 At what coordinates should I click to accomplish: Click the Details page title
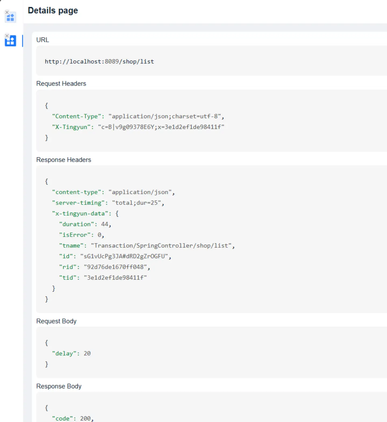[53, 10]
